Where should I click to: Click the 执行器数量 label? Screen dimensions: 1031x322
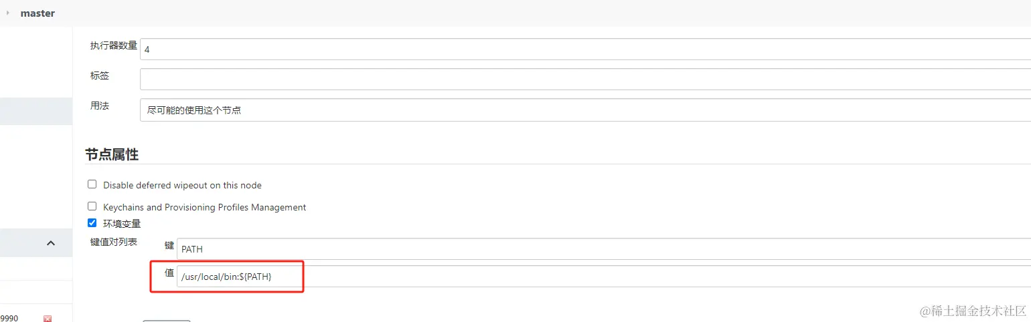(114, 45)
